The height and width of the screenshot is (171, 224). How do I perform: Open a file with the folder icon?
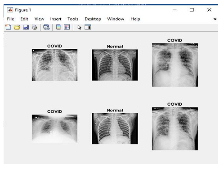coord(17,27)
